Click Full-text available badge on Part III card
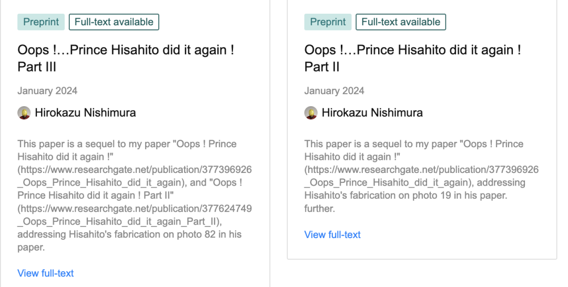The width and height of the screenshot is (568, 287). [114, 22]
